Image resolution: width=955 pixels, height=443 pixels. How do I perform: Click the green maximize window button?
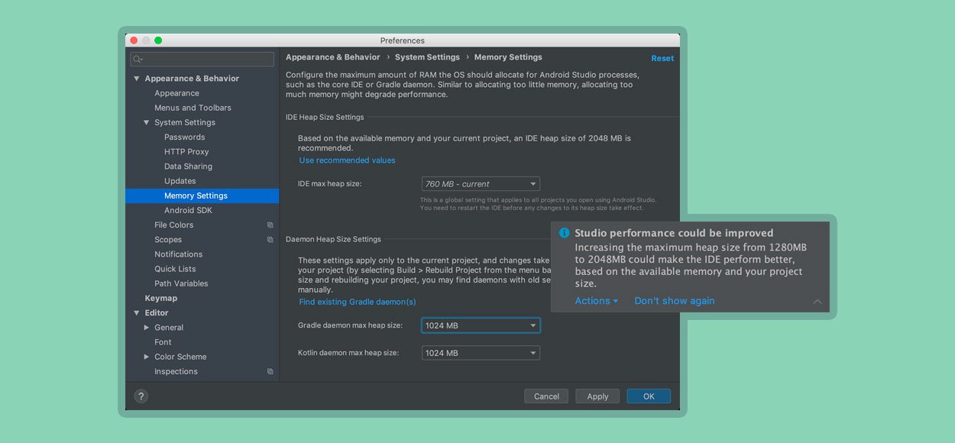tap(158, 40)
